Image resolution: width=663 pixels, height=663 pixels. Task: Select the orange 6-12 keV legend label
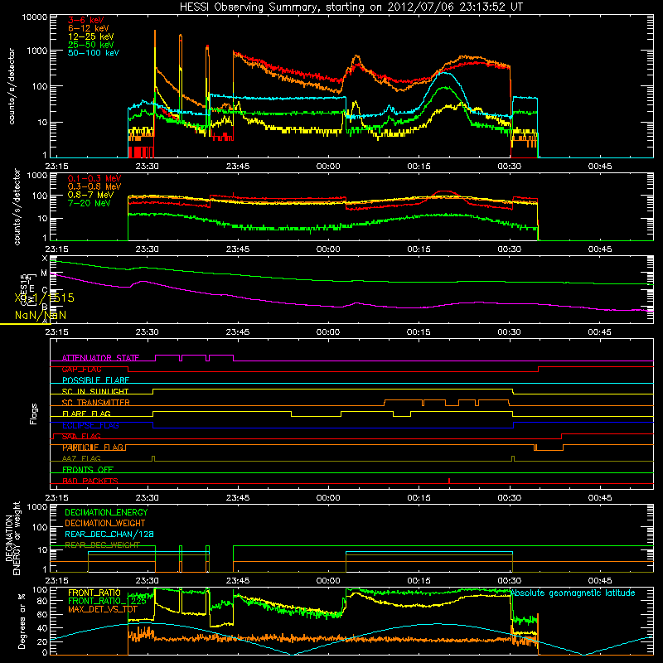(89, 28)
